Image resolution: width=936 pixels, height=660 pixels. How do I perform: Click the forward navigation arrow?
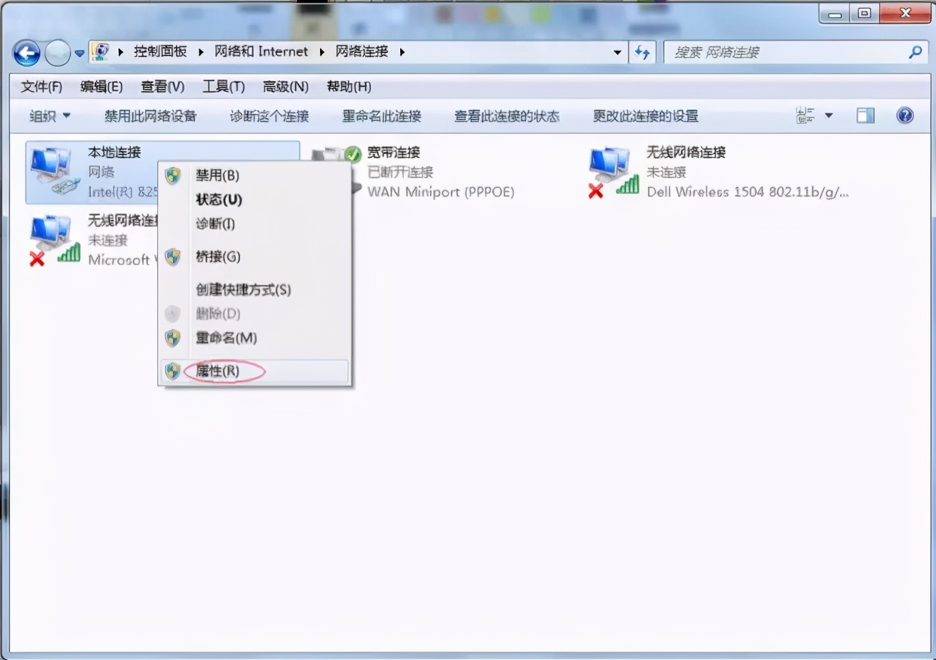point(57,52)
